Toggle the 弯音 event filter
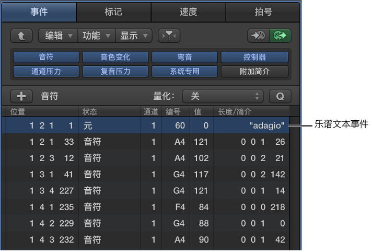Image resolution: width=372 pixels, height=252 pixels. 184,57
